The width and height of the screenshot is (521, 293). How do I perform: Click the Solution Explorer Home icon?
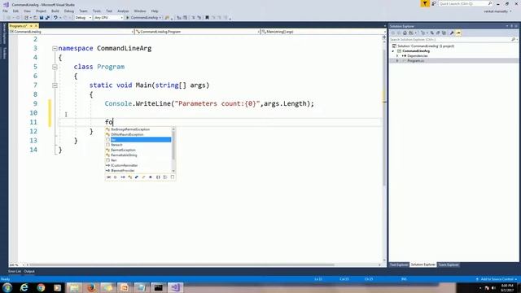tap(405, 33)
